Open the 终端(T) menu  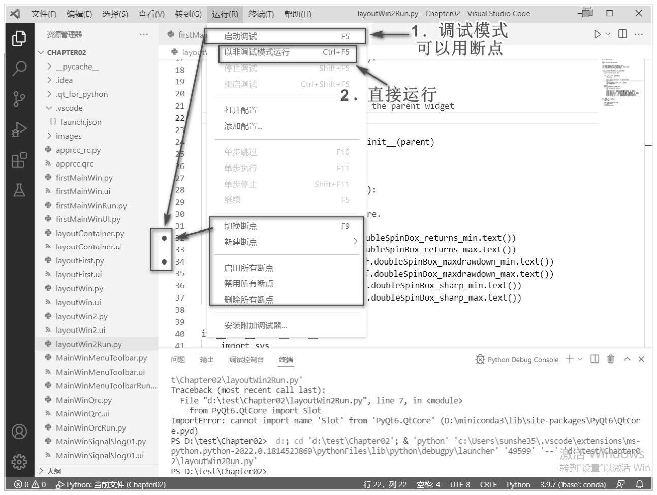click(261, 14)
